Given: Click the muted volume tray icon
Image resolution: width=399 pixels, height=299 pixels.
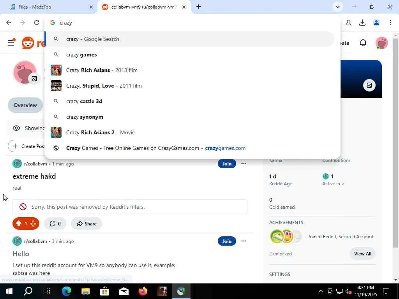Looking at the screenshot, I should click(x=349, y=292).
